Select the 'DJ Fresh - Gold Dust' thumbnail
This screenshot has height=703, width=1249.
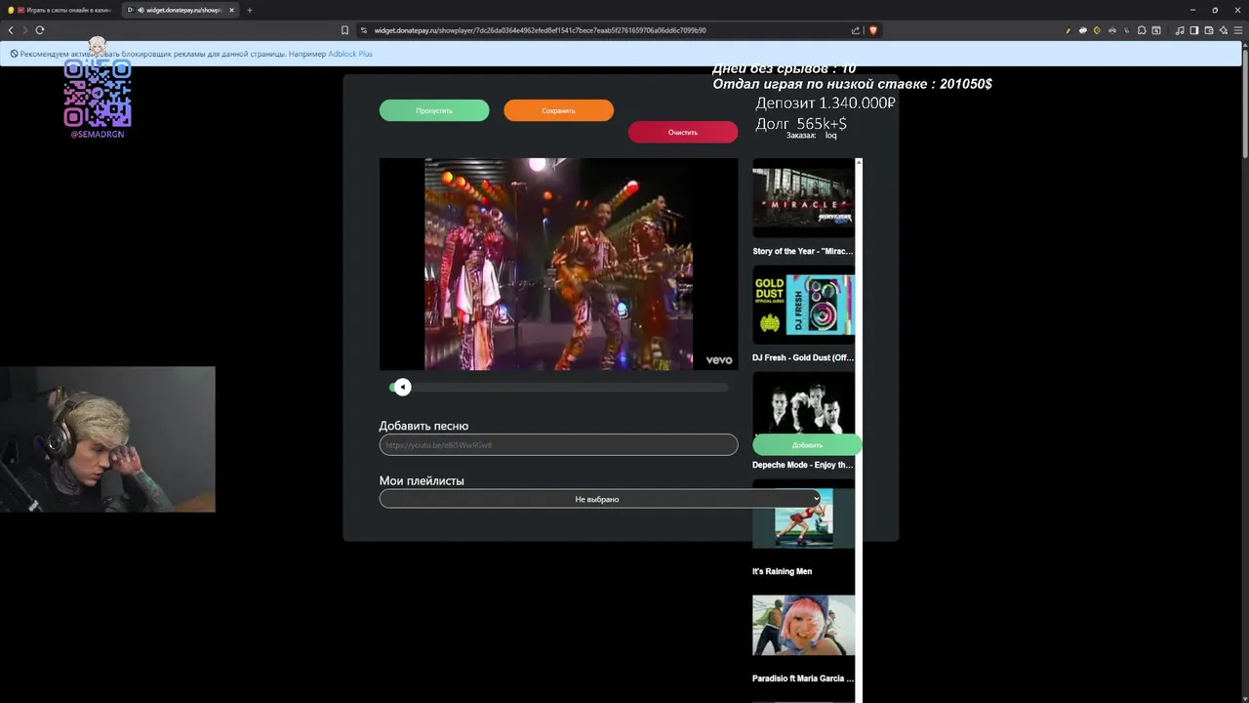pos(803,305)
